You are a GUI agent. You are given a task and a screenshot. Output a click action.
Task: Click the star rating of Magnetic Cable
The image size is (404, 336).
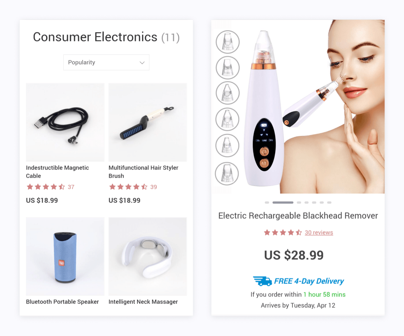click(46, 187)
